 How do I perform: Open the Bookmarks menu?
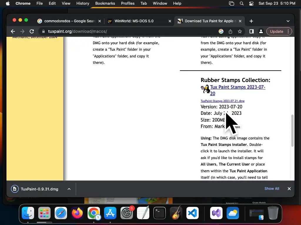105,4
